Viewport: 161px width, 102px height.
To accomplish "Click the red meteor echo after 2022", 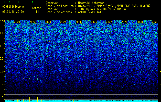I will pyautogui.click(x=37, y=79).
